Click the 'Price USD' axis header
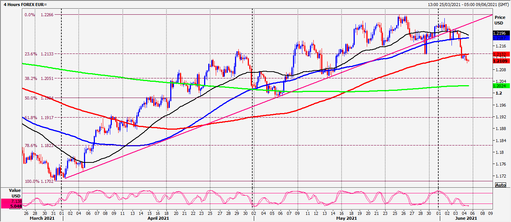The width and height of the screenshot is (511, 222). (x=500, y=20)
